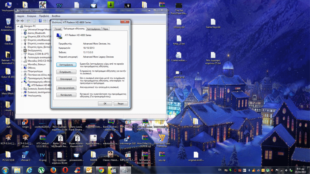Expand the Δέκτες Bluetooth tree node

click(22, 33)
